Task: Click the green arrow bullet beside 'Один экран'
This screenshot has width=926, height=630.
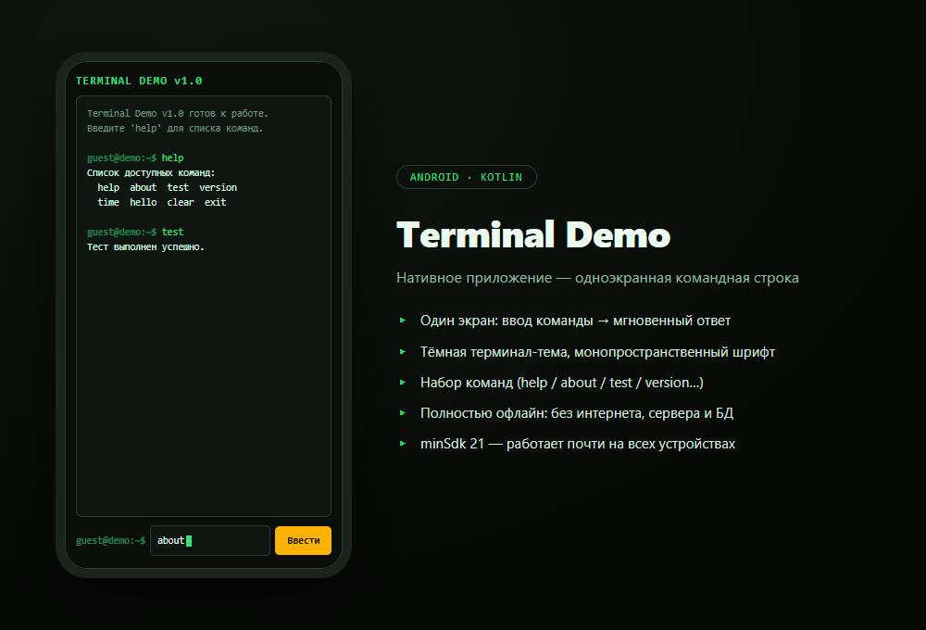Action: pyautogui.click(x=403, y=321)
